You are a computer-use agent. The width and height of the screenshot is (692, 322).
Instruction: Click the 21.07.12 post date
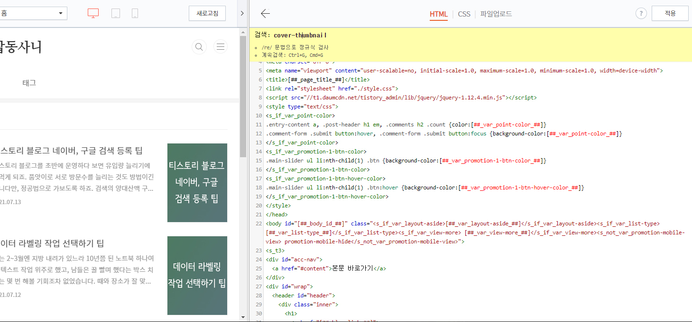[x=10, y=295]
